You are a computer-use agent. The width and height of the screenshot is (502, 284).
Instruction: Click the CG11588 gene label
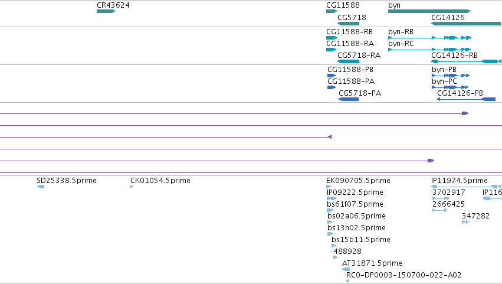point(343,5)
